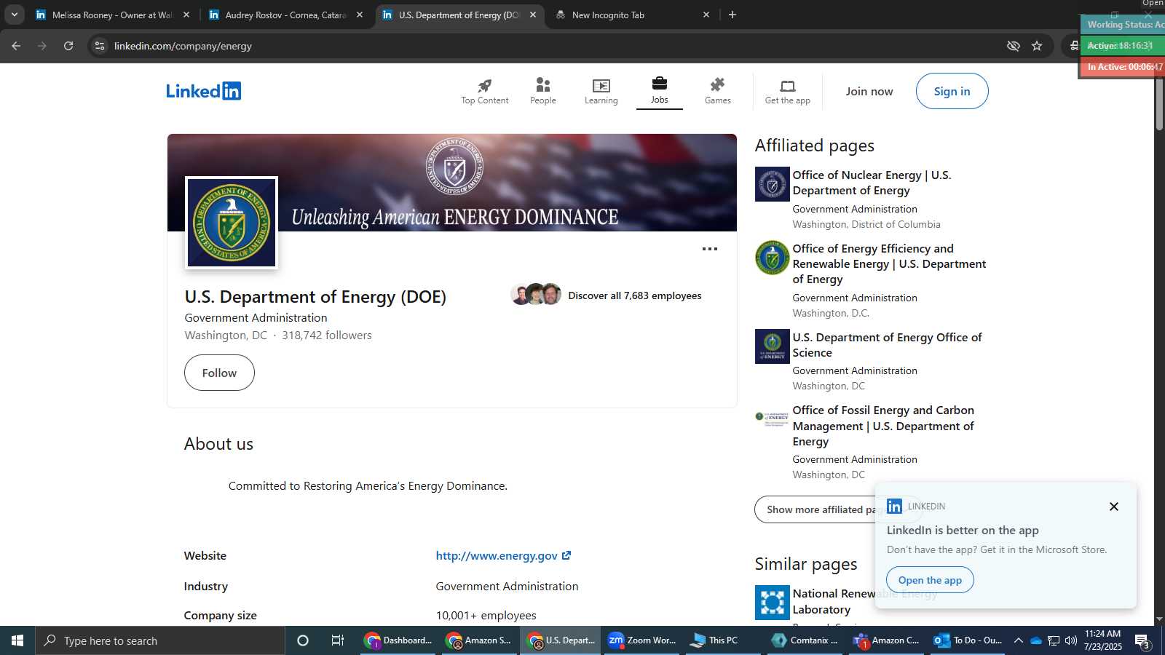Image resolution: width=1165 pixels, height=655 pixels.
Task: Open Cortana circle icon on taskbar
Action: [303, 640]
